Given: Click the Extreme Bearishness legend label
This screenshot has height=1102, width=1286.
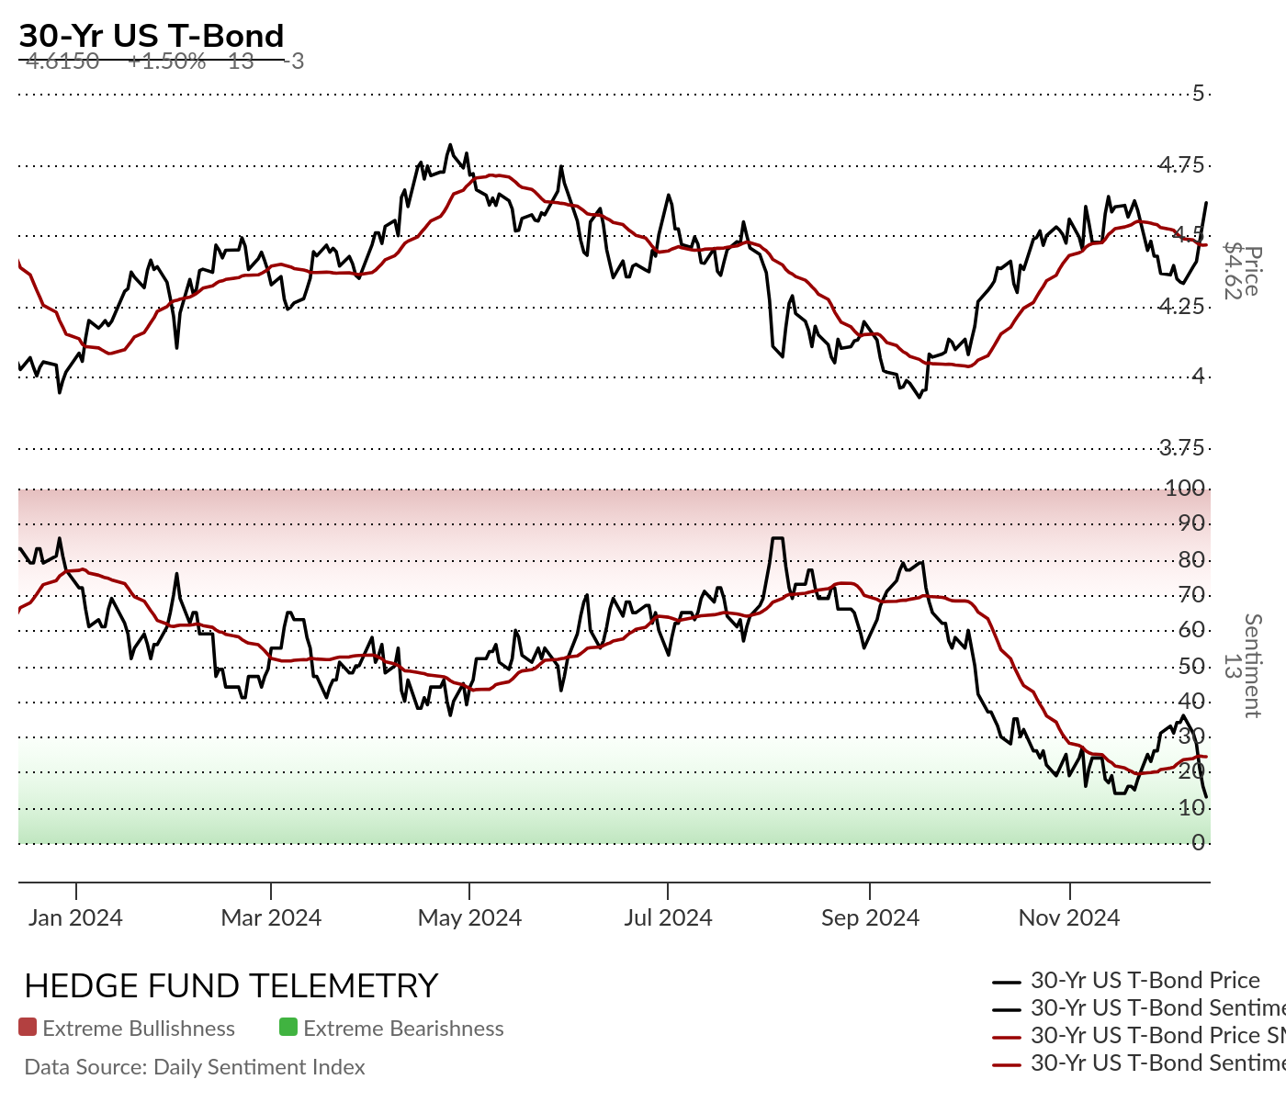Looking at the screenshot, I should pos(403,1029).
